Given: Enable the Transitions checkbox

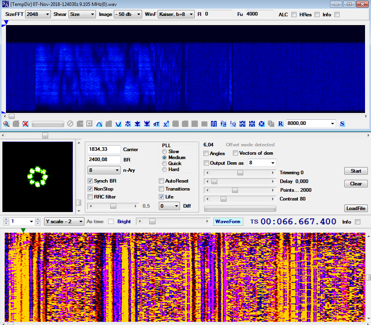Looking at the screenshot, I should pos(161,189).
